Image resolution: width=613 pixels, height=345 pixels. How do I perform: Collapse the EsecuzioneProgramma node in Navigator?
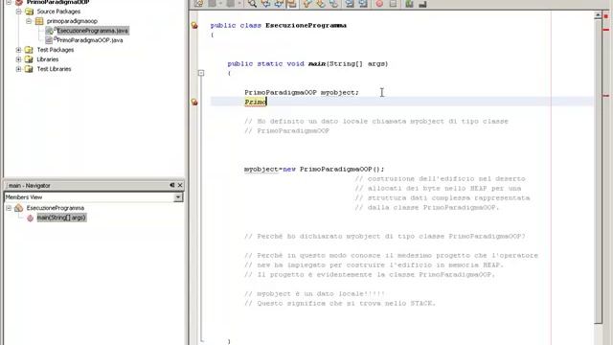pos(9,208)
